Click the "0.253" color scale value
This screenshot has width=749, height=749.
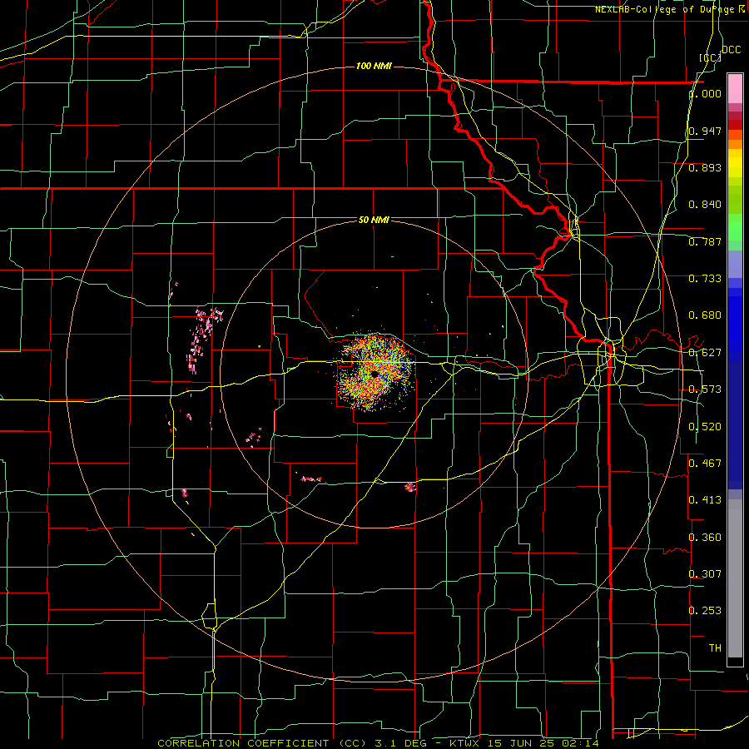click(705, 611)
